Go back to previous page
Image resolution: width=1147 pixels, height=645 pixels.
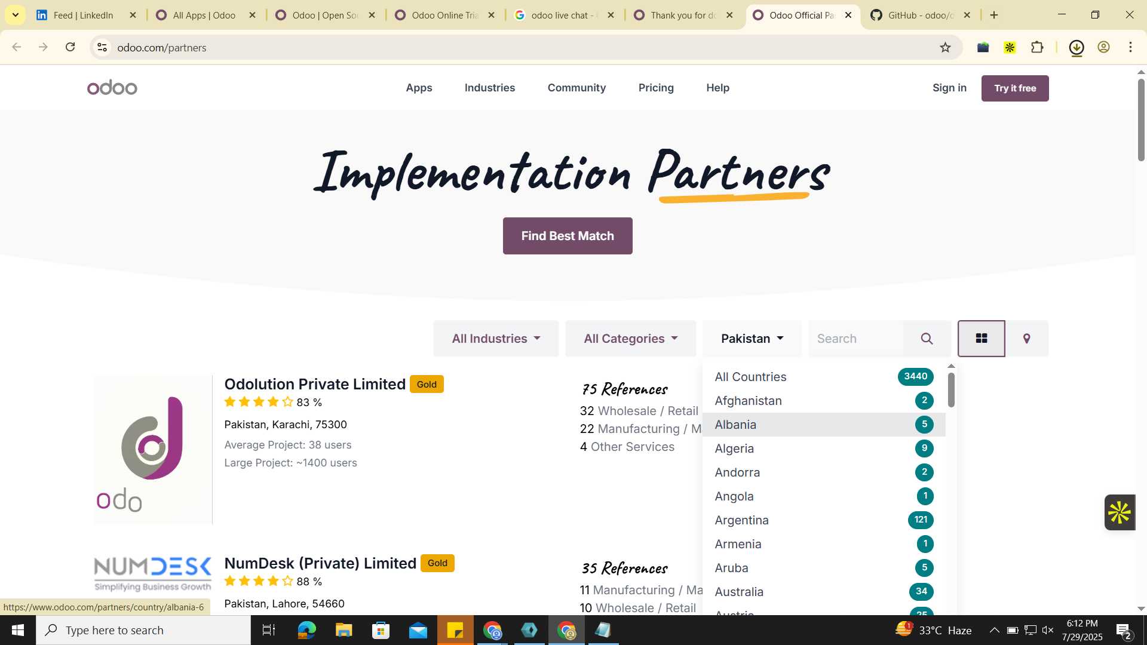pyautogui.click(x=17, y=47)
